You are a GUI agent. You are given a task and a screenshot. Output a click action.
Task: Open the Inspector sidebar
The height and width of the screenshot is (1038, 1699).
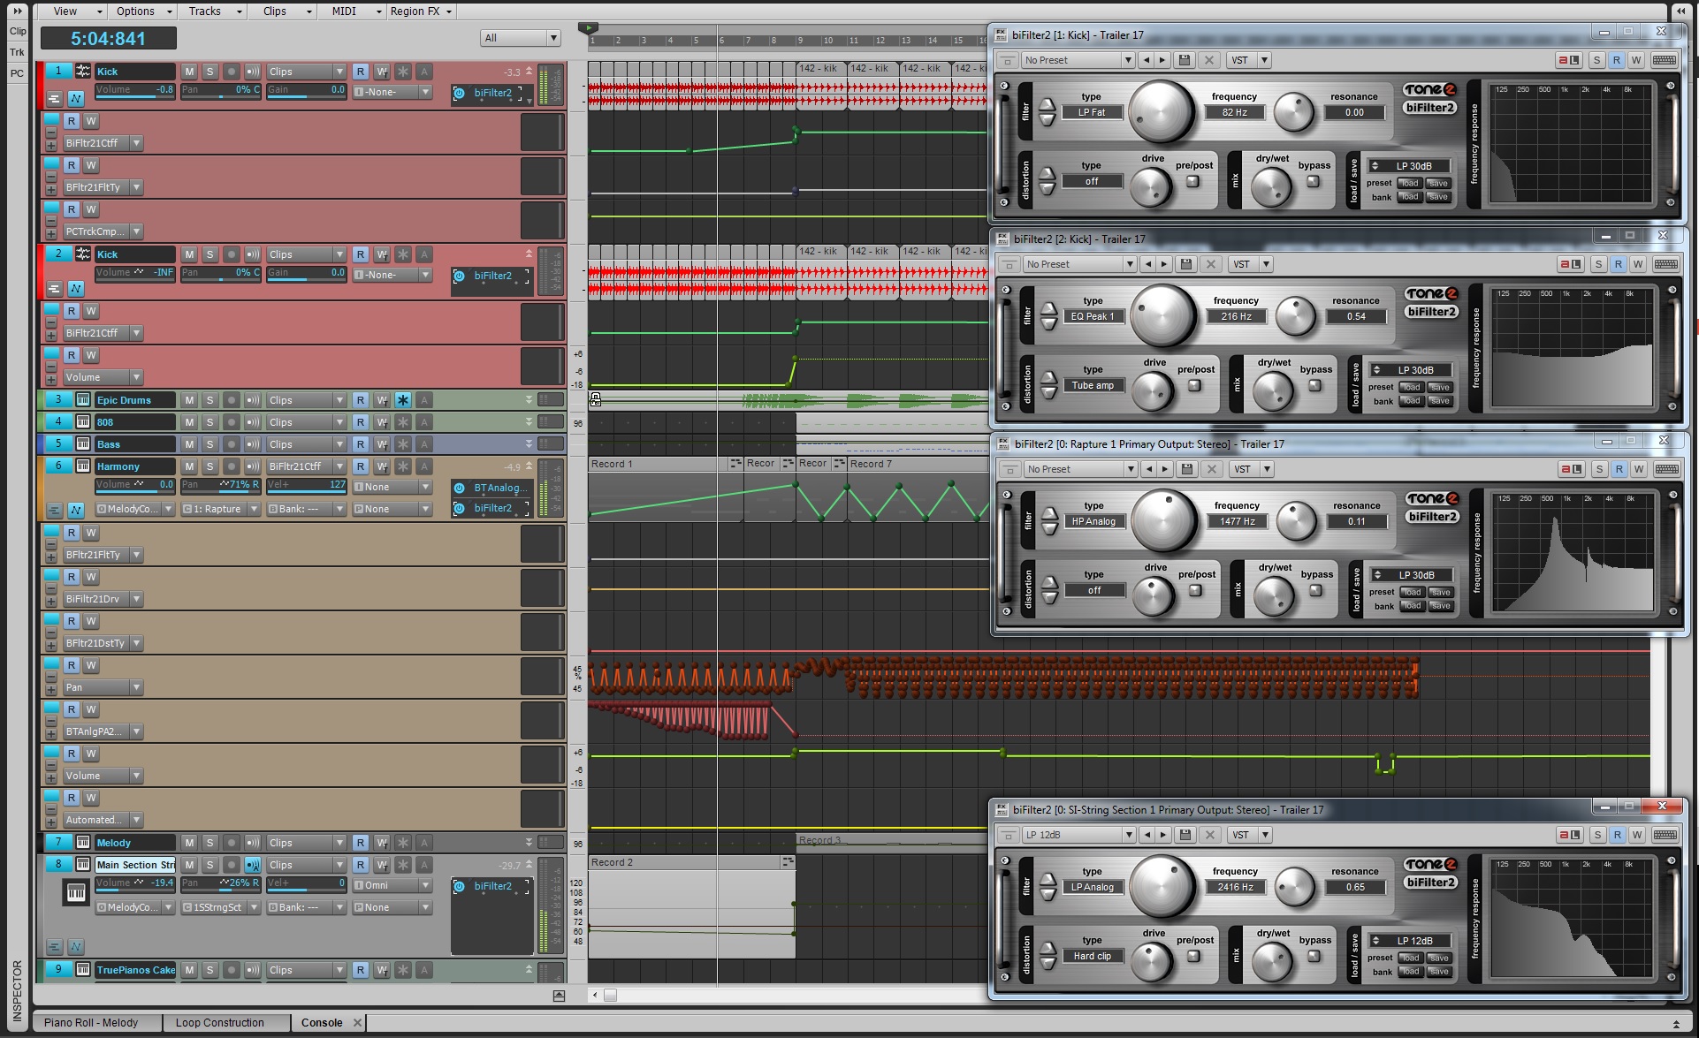18,989
